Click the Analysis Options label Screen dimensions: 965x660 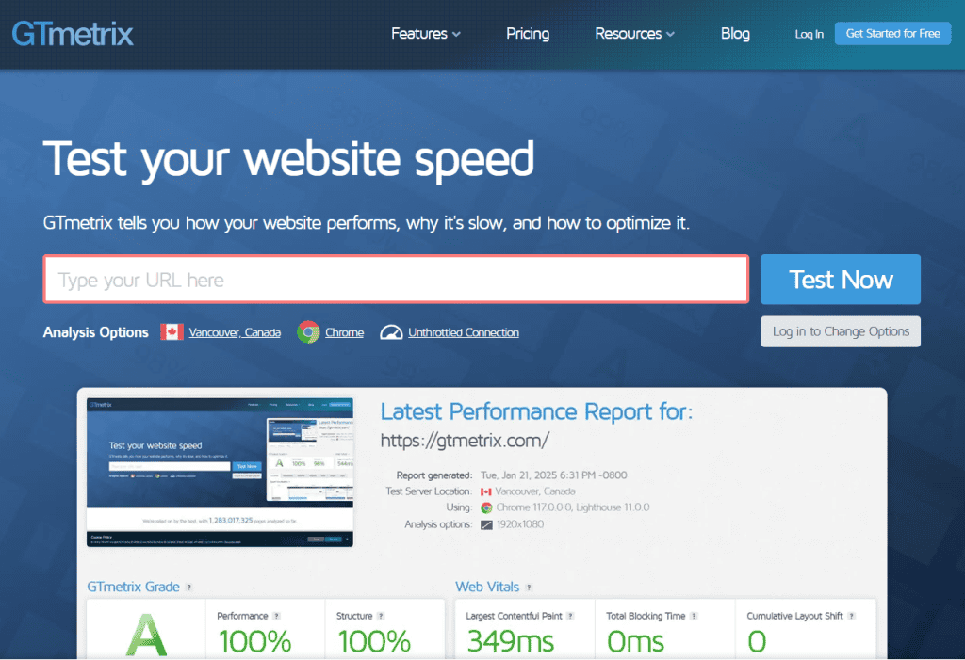(96, 332)
